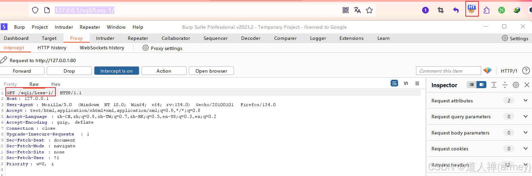Screen dimensions: 532x176
Task: Open Inspector settings with the gear icon
Action: [516, 85]
